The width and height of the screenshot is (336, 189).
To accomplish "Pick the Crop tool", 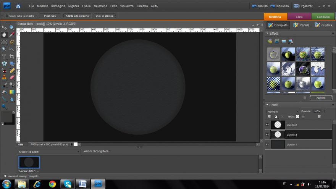I will pos(12,56).
